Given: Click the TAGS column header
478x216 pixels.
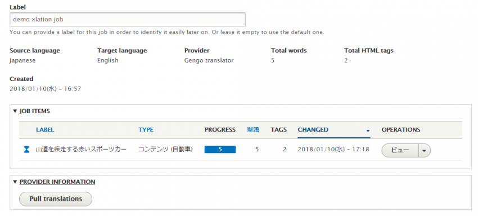Looking at the screenshot, I should point(278,130).
